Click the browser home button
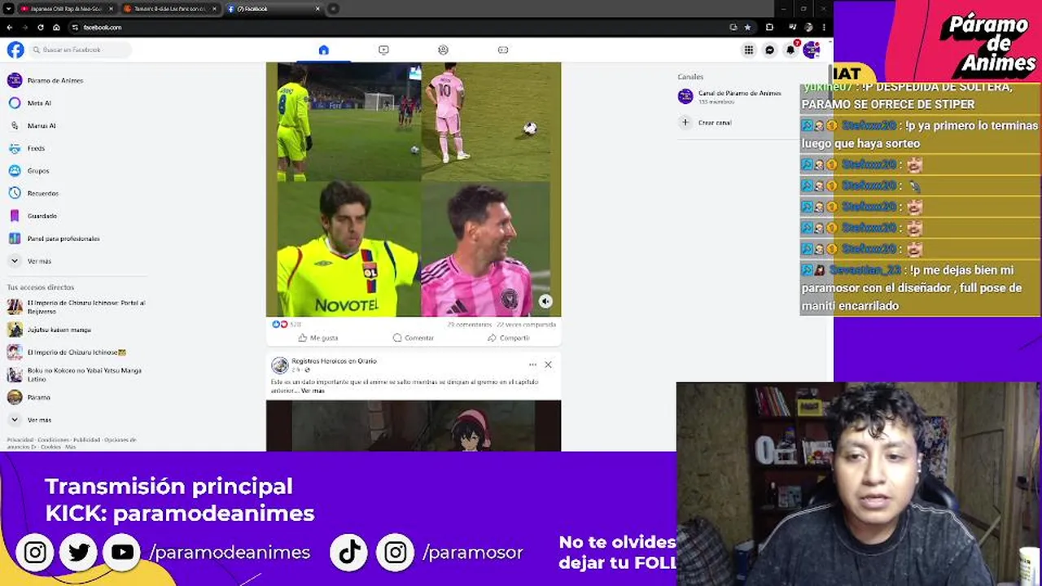Viewport: 1042px width, 586px height. click(x=55, y=27)
